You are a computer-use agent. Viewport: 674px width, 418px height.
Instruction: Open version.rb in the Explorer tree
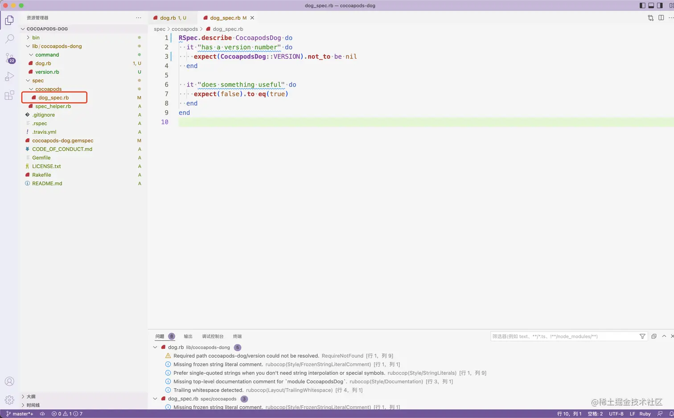[47, 72]
